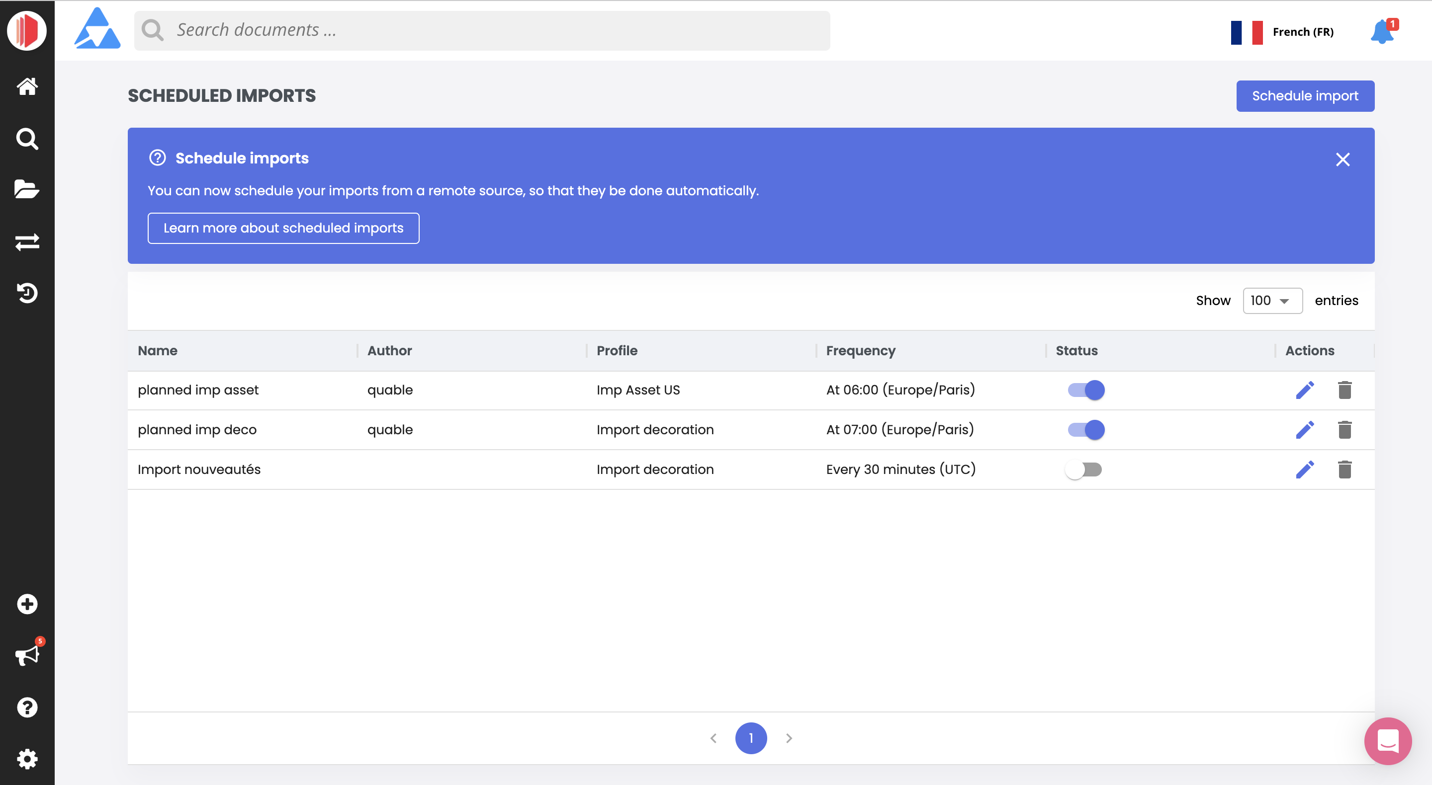Viewport: 1432px width, 785px height.
Task: Click the question circle icon beside 'Schedule imports'
Action: [x=157, y=158]
